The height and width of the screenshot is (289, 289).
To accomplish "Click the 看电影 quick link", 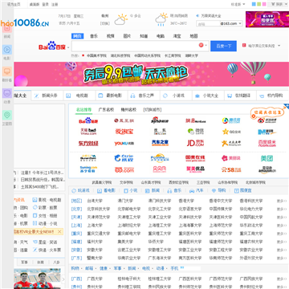I will (107, 190).
